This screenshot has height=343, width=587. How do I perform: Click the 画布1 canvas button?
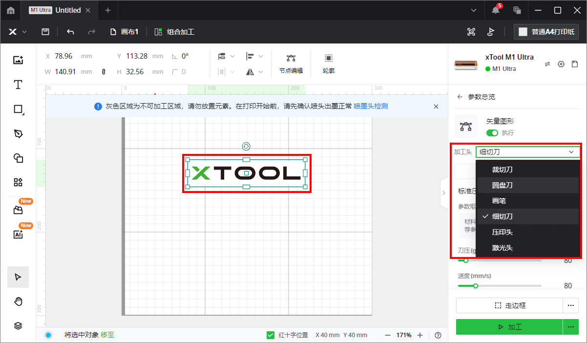pos(125,32)
